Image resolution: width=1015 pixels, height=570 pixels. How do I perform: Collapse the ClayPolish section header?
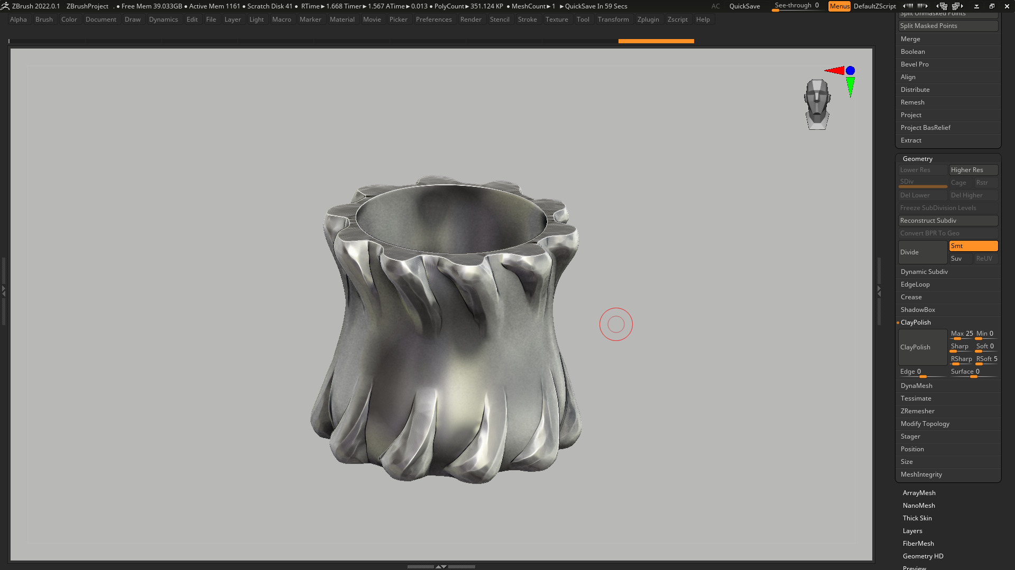coord(916,322)
